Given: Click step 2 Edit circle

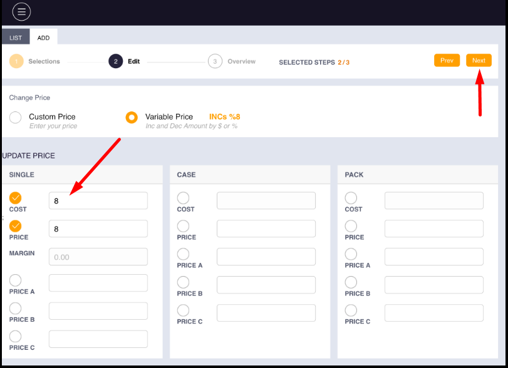Looking at the screenshot, I should pos(115,61).
